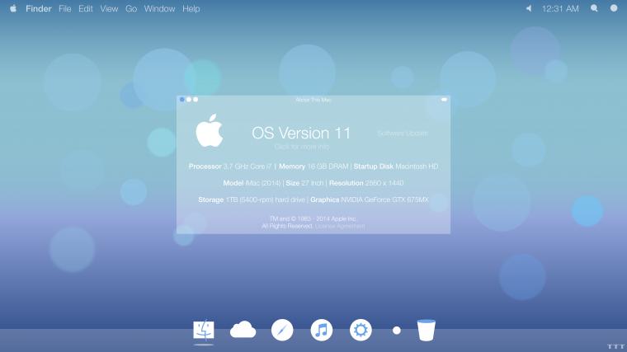Screen dimensions: 627x352
Task: Select Memory 16 GB DRAM text
Action: (x=313, y=167)
